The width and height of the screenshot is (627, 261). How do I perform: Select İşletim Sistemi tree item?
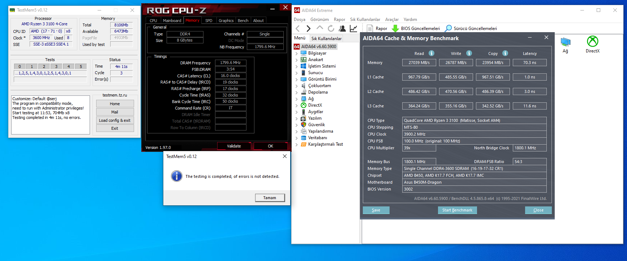[x=322, y=66]
